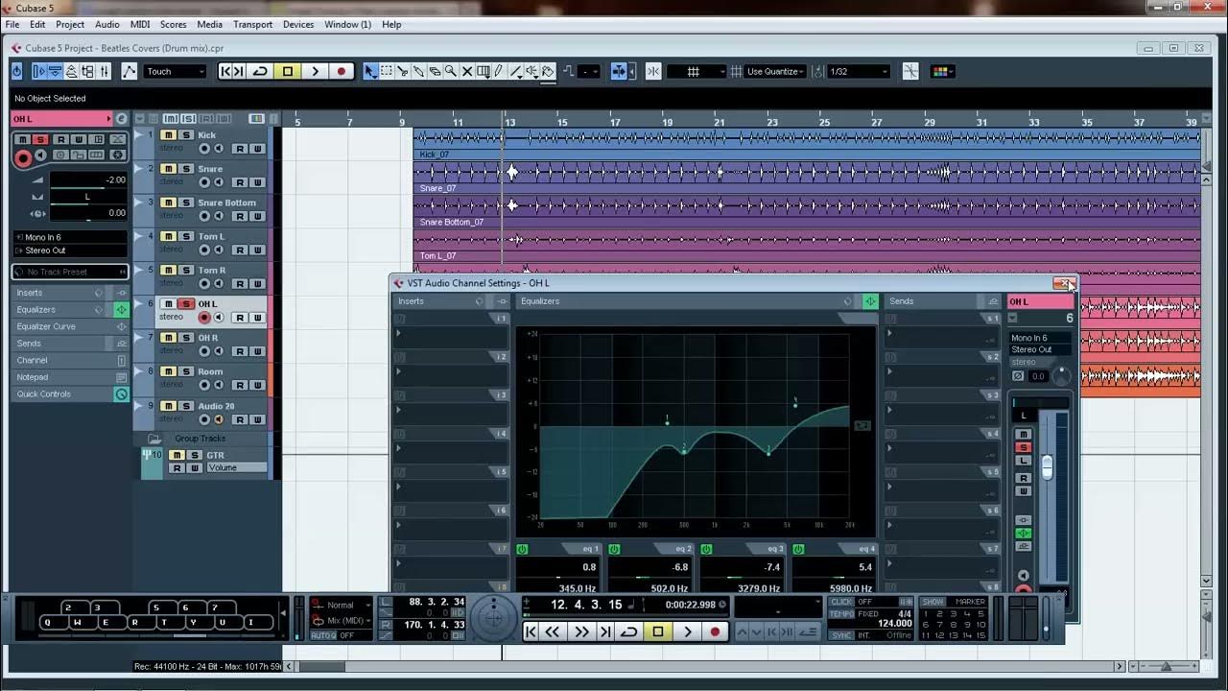Image resolution: width=1228 pixels, height=691 pixels.
Task: Select the Zoom magnifier tool
Action: [450, 71]
